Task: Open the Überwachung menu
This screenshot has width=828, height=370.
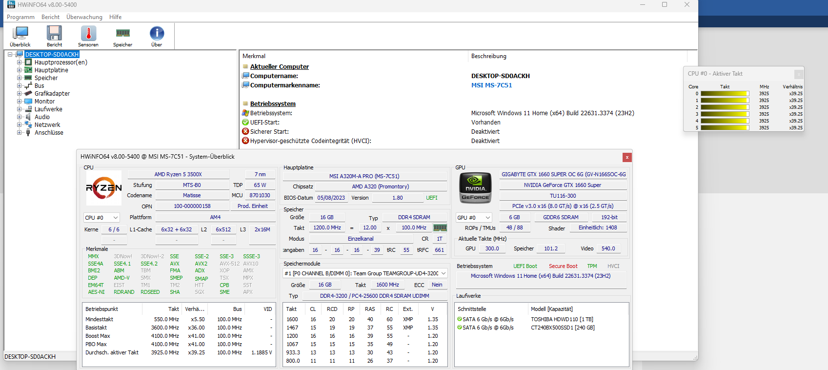Action: (x=84, y=17)
